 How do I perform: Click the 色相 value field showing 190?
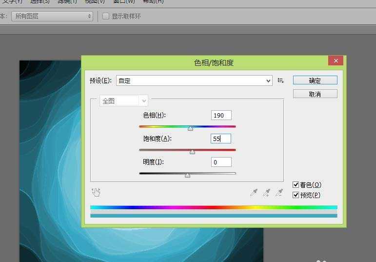[221, 115]
